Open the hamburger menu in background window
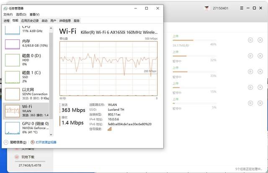Image resolution: width=268 pixels, height=173 pixels. pos(242,8)
